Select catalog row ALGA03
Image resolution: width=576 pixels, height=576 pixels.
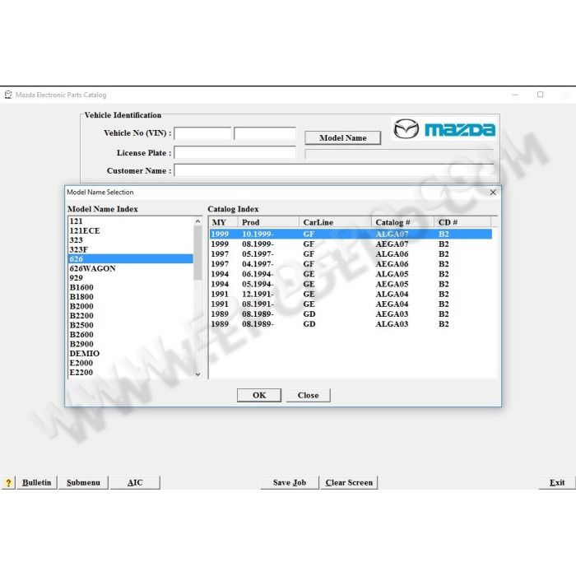[x=351, y=324]
